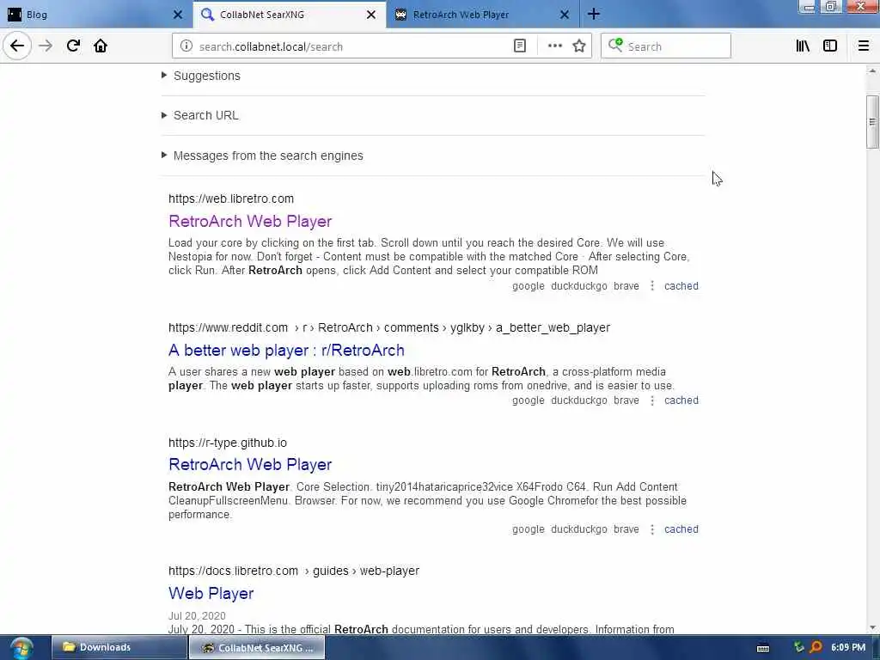The height and width of the screenshot is (660, 880).
Task: Close the RetroArch Web Player tab
Action: click(565, 15)
